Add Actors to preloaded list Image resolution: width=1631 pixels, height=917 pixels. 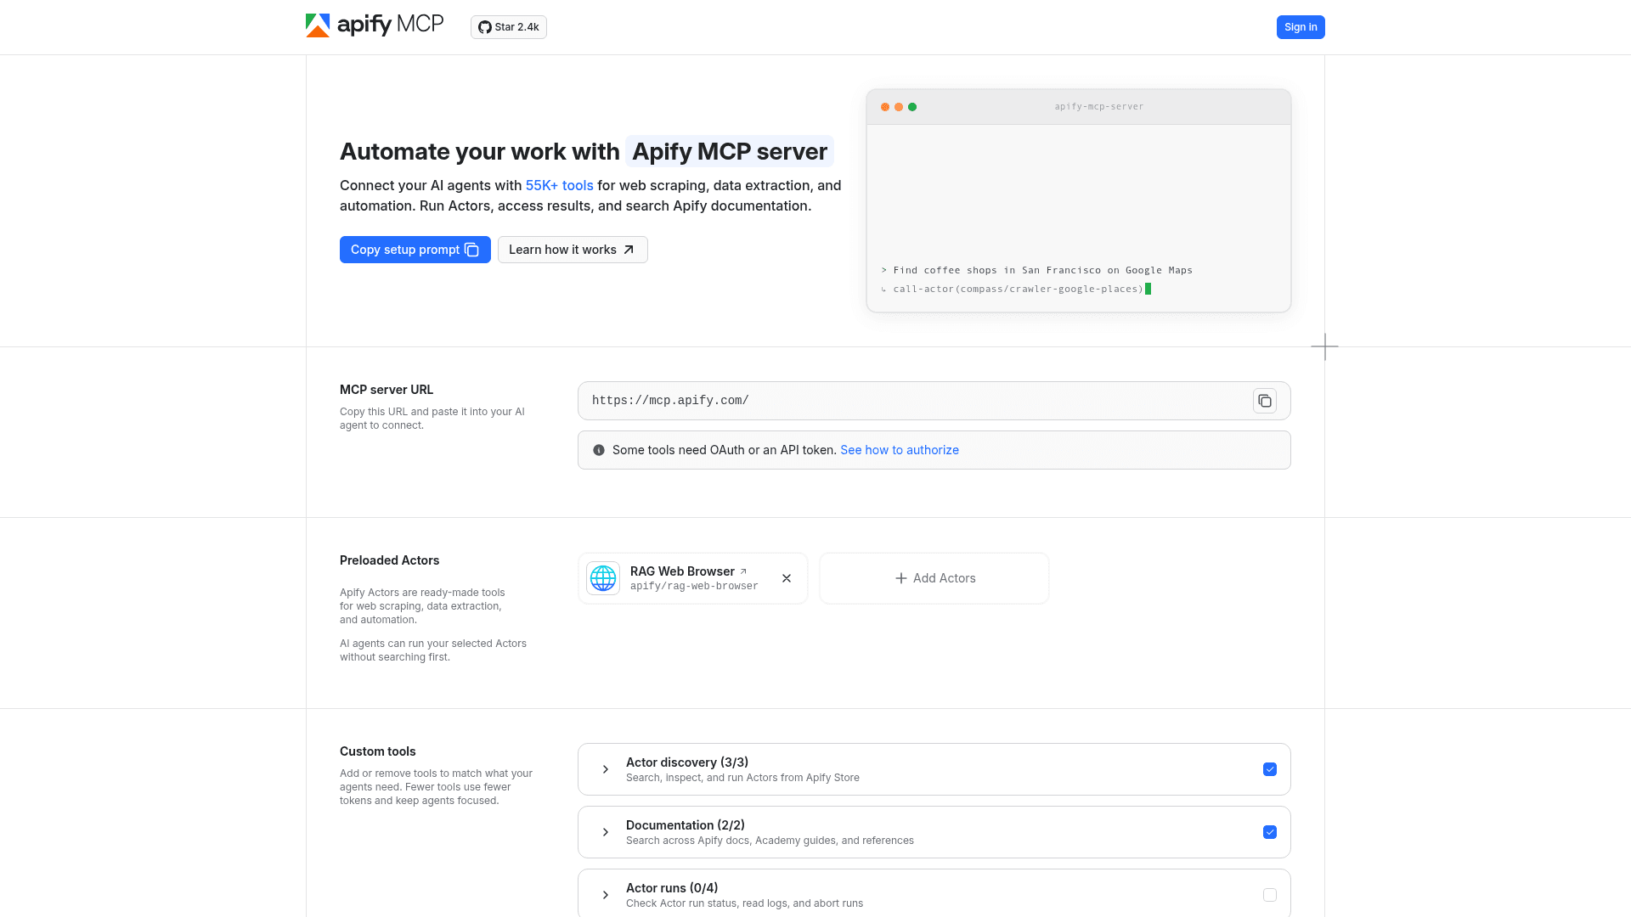[934, 578]
